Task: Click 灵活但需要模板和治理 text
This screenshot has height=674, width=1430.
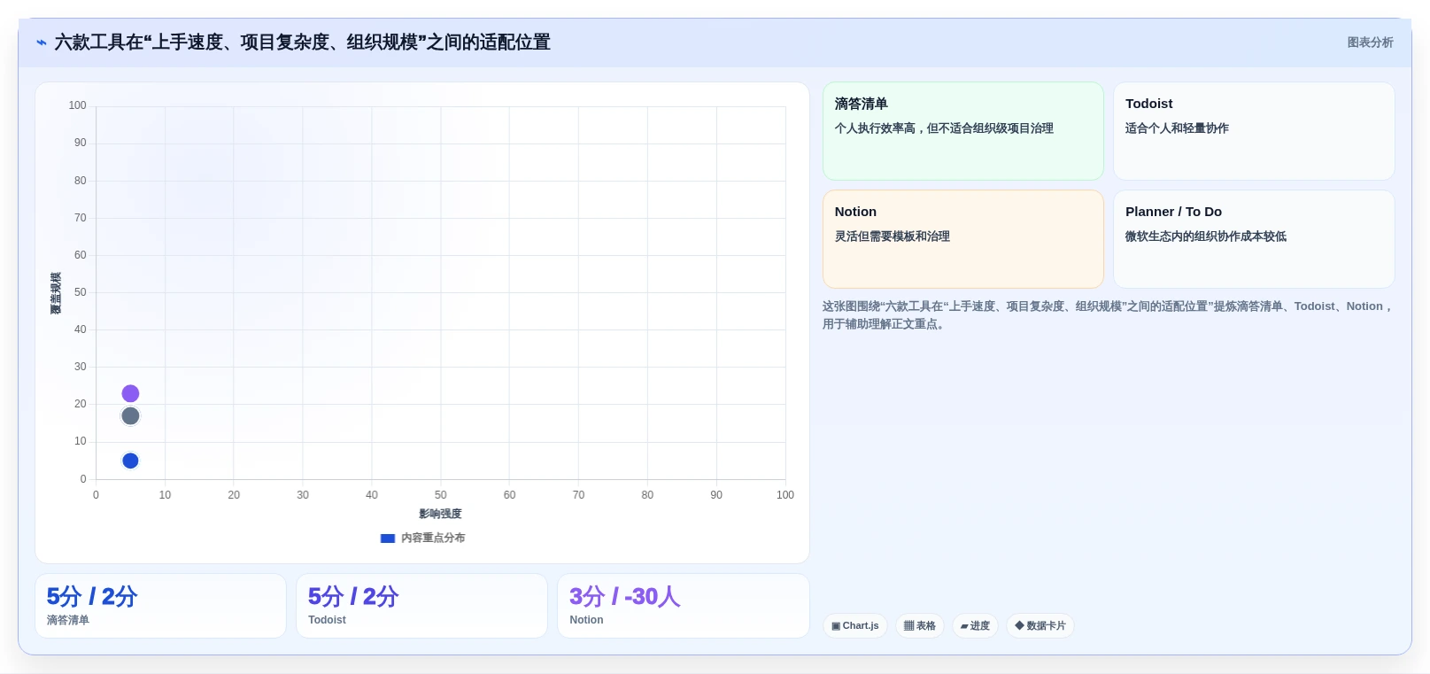Action: (x=892, y=236)
